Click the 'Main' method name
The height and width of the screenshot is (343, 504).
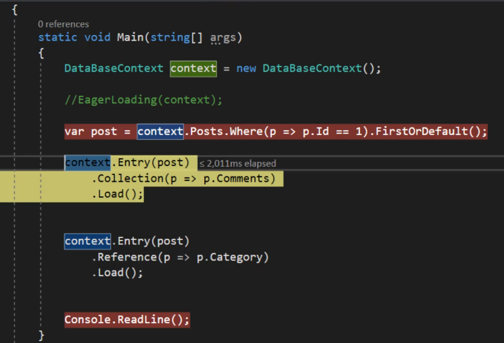click(x=130, y=37)
